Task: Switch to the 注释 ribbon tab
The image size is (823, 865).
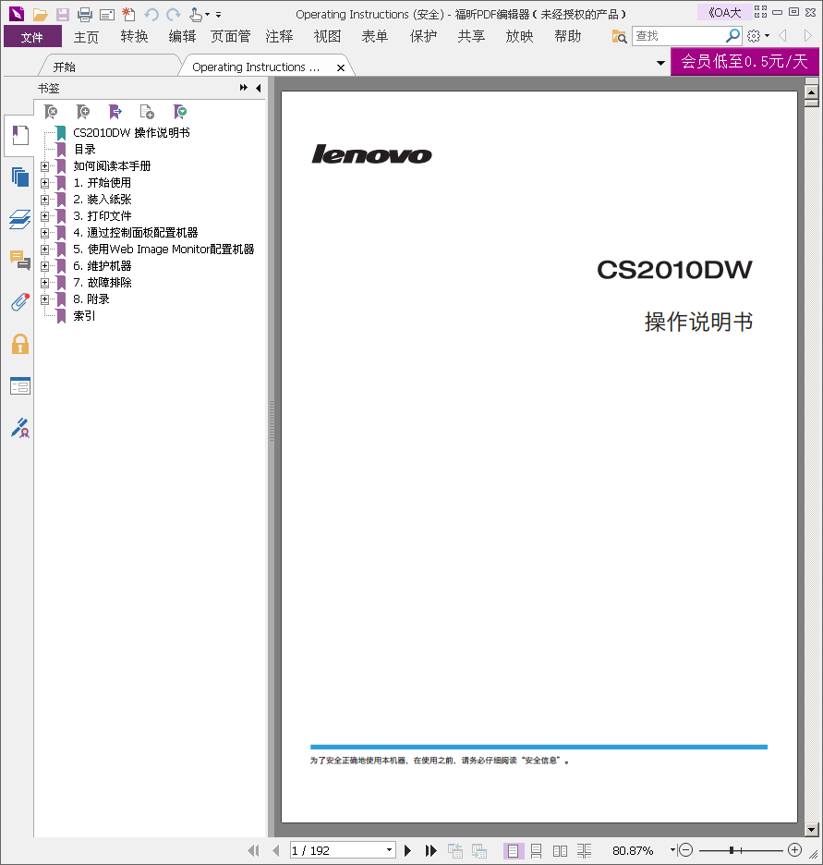Action: click(279, 36)
